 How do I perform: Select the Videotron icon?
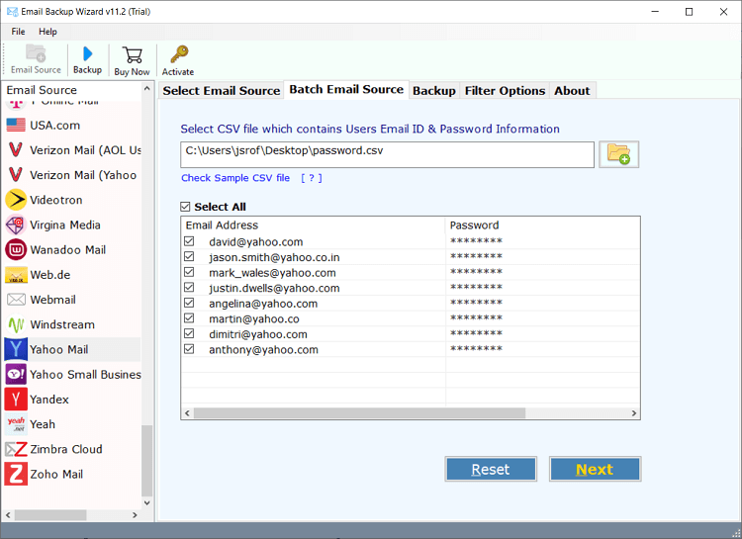16,200
